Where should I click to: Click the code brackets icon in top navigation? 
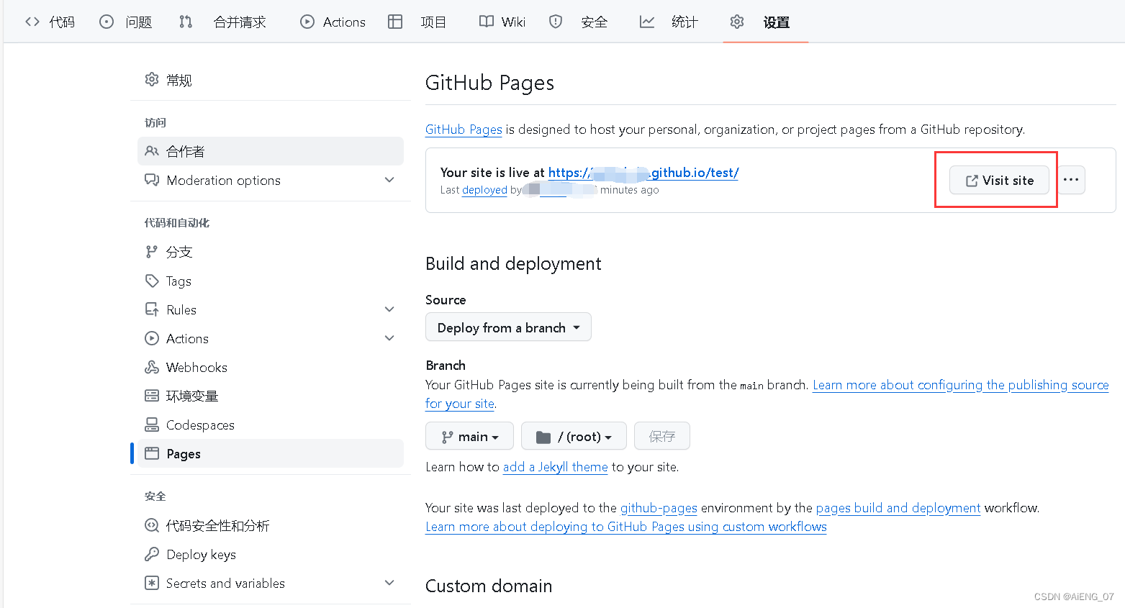coord(32,22)
